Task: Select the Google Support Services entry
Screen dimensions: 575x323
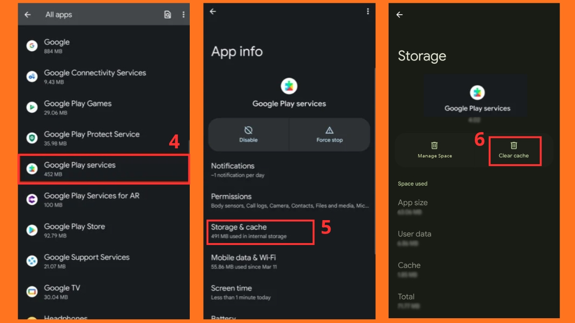Action: point(87,261)
